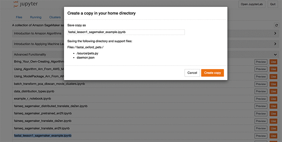Expand Introduction to Amazon Algorithms section
The image size is (282, 142).
coord(275,33)
